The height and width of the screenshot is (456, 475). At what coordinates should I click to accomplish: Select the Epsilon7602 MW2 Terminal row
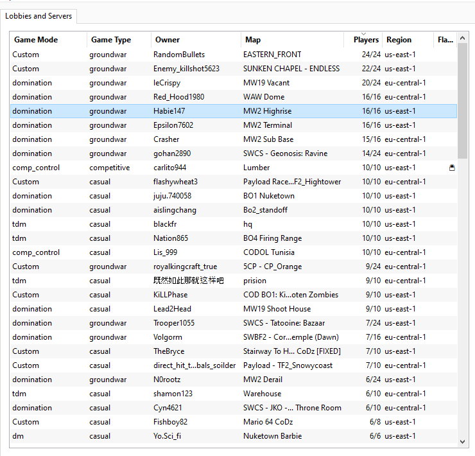(234, 125)
